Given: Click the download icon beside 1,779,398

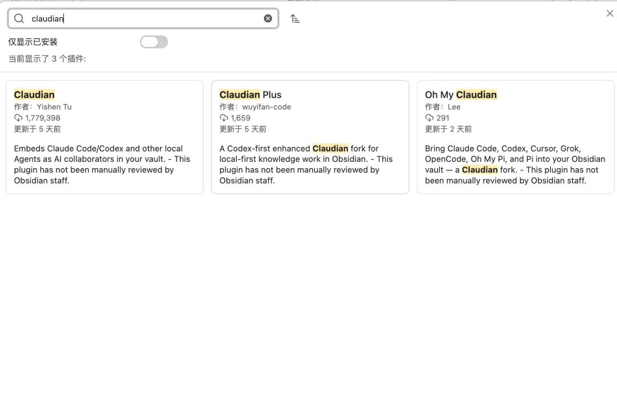Looking at the screenshot, I should 18,118.
